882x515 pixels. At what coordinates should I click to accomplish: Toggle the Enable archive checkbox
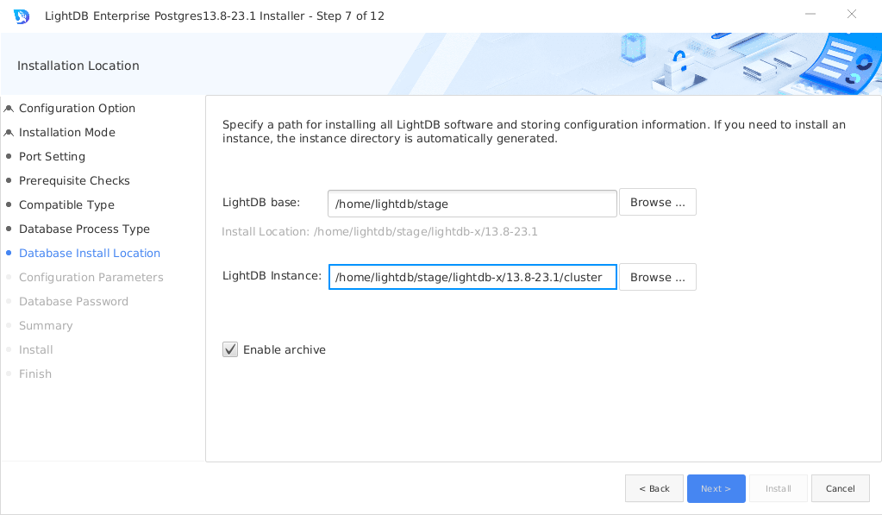(230, 349)
